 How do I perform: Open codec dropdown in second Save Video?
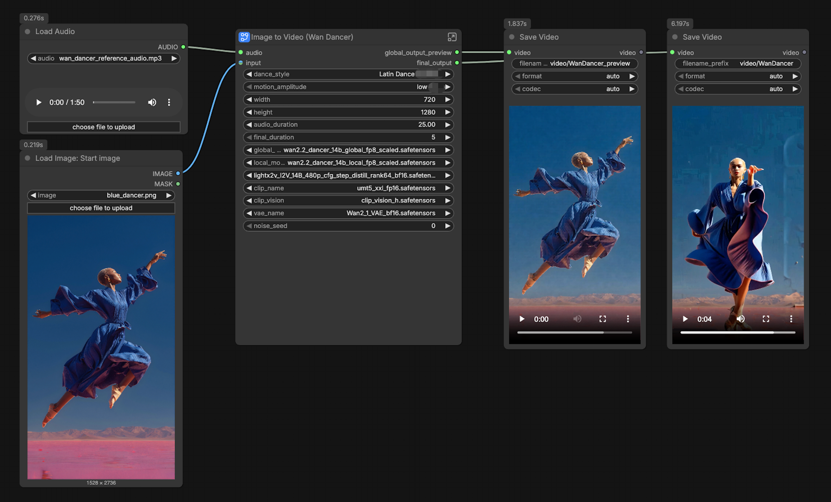[738, 89]
